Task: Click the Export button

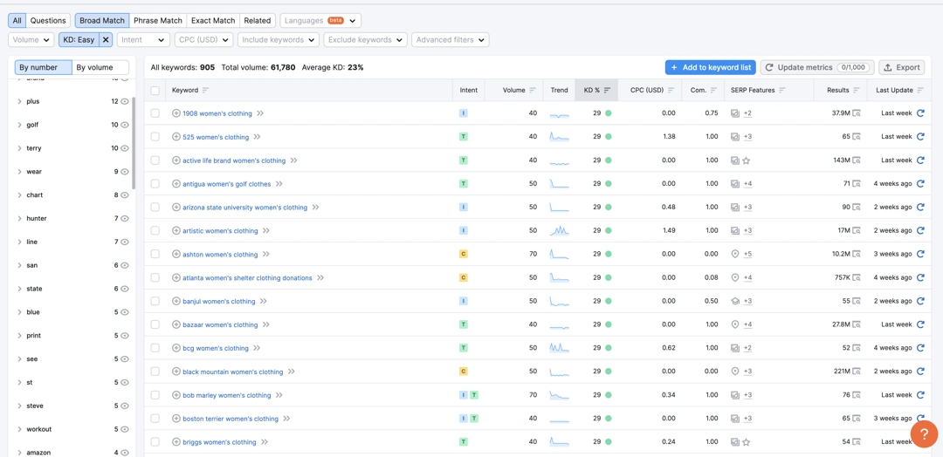Action: pos(901,67)
